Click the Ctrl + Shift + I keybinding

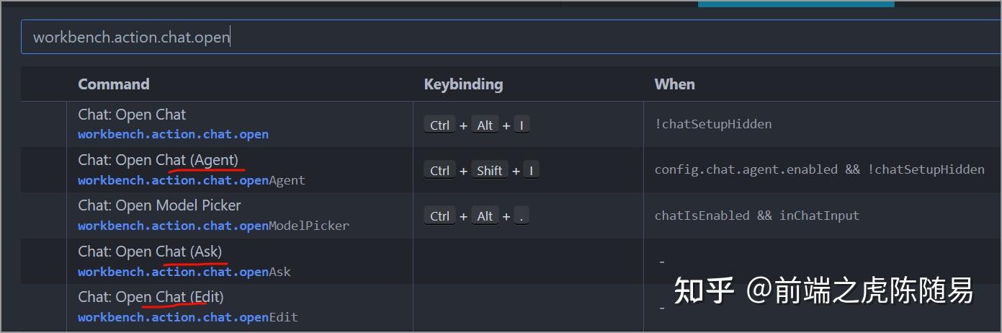coord(481,171)
